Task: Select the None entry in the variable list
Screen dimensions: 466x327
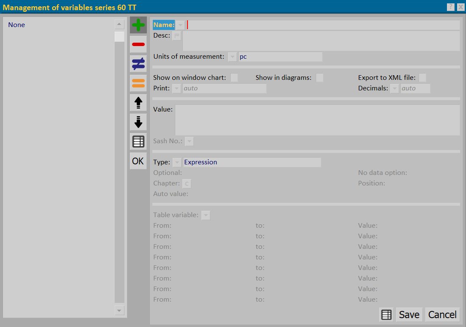Action: pyautogui.click(x=17, y=25)
